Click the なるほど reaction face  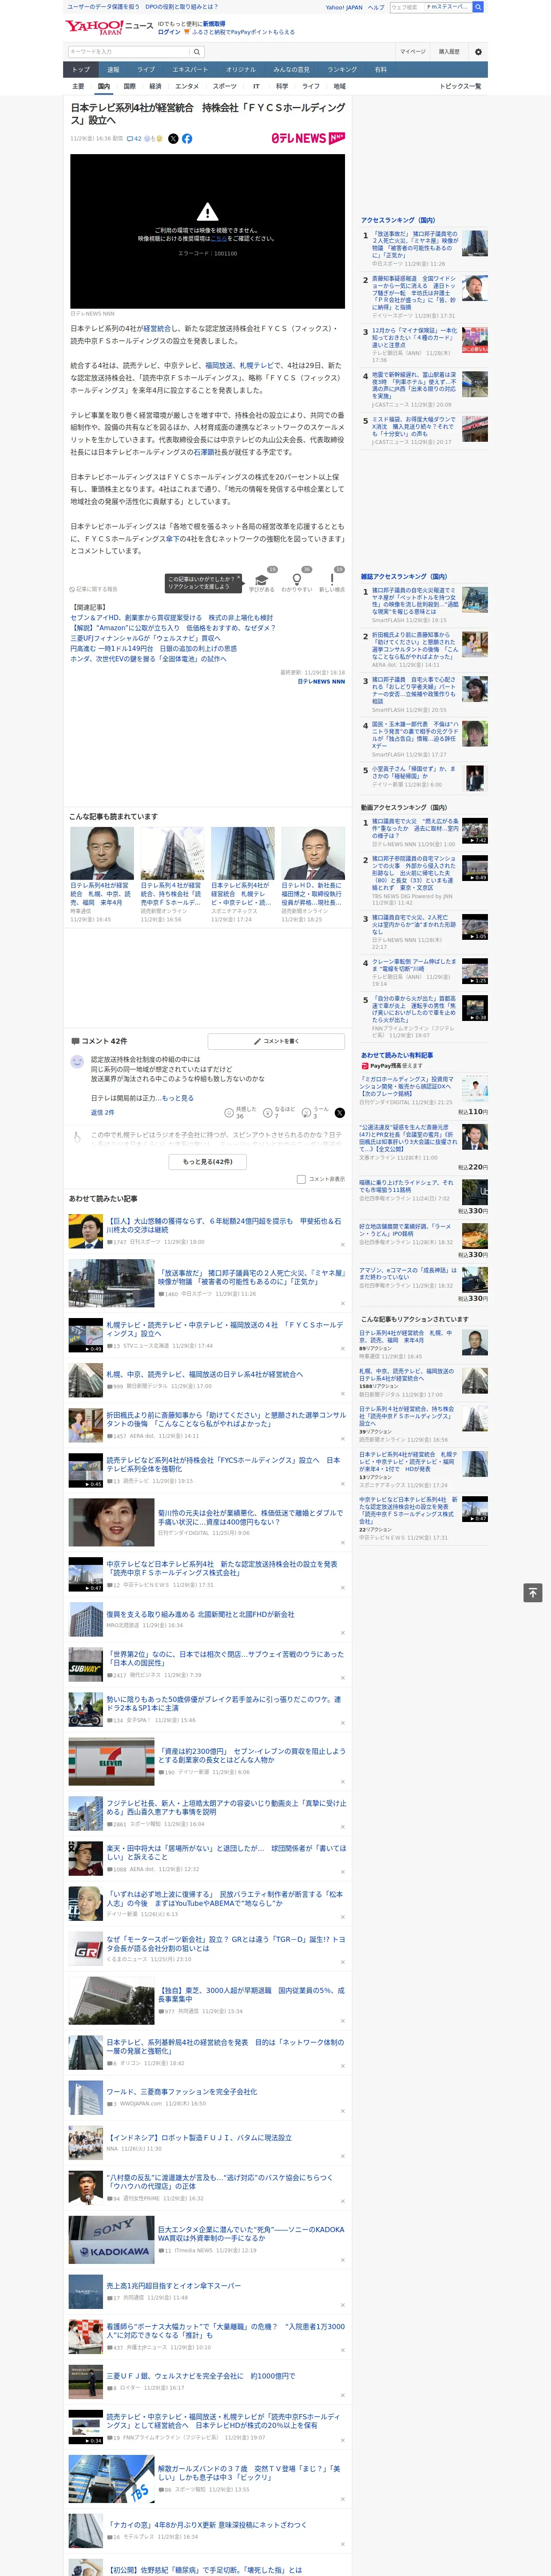click(x=269, y=1112)
